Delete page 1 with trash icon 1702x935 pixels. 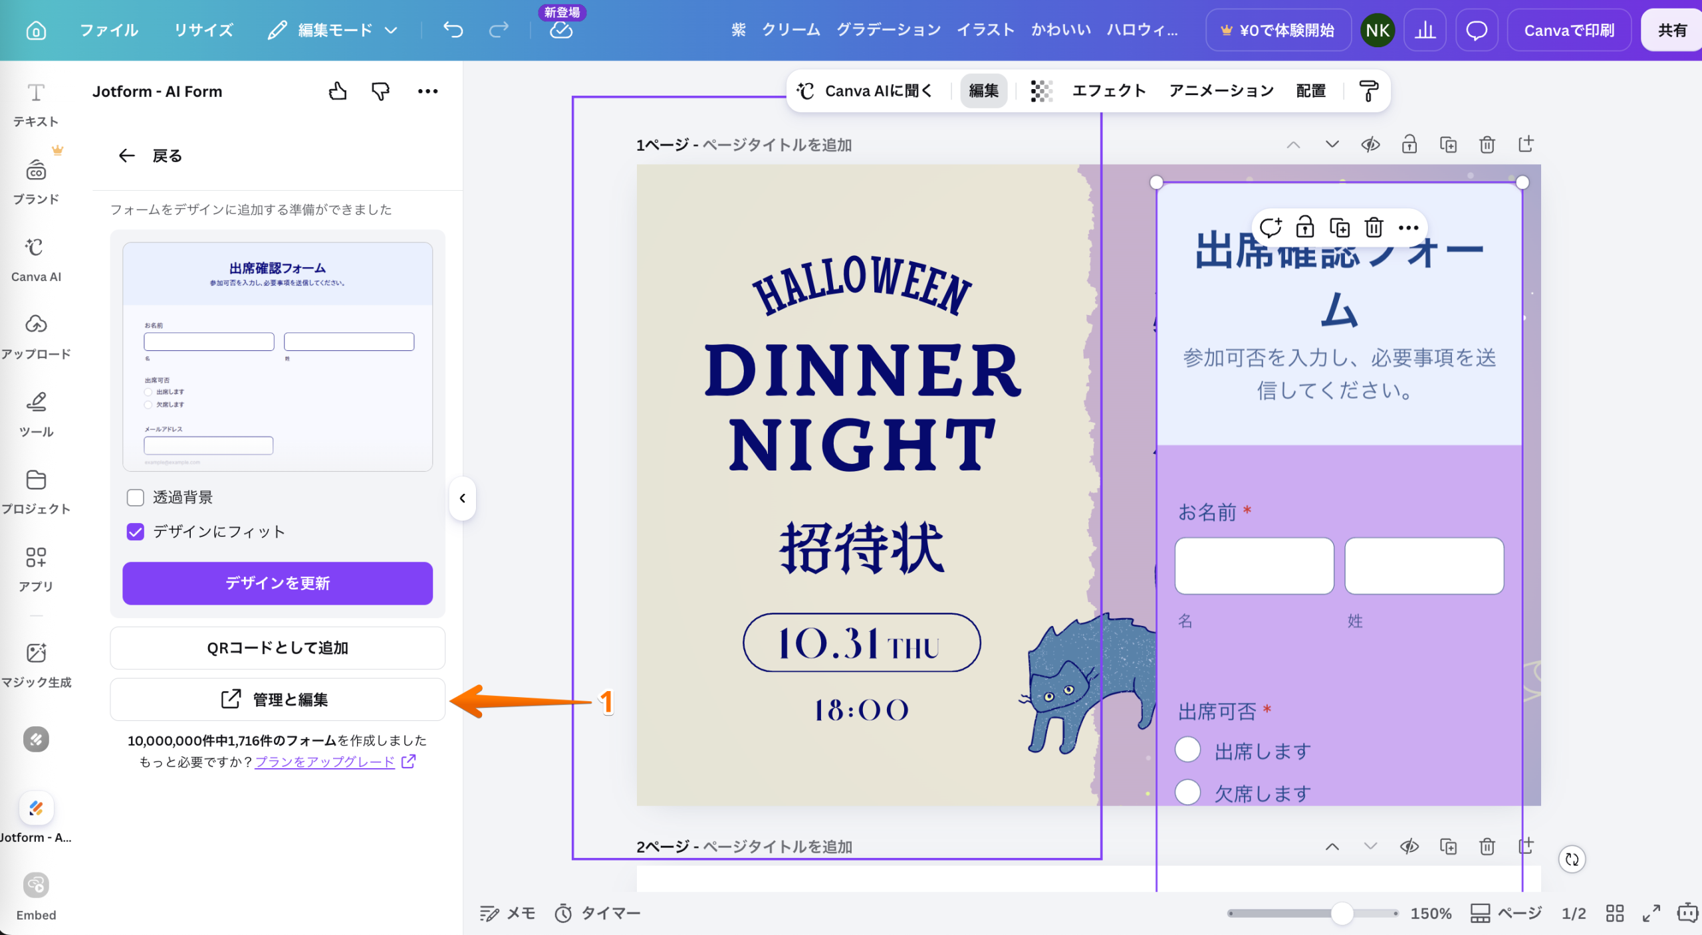point(1487,144)
